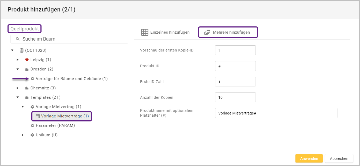
Task: Click the red heart icon beside Leipzig
Action: [27, 60]
